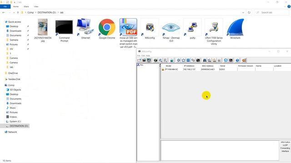291x163 pixels.
Task: Go back in File Explorer
Action: (x=4, y=13)
